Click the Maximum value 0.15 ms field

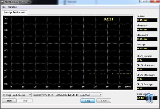point(147,39)
